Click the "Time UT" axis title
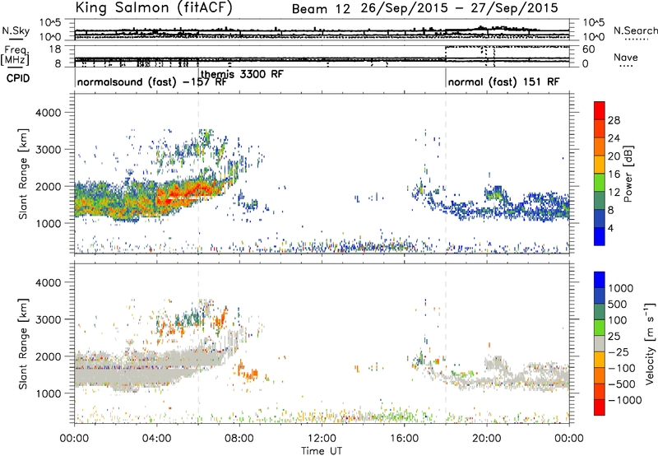The image size is (658, 456). click(322, 451)
